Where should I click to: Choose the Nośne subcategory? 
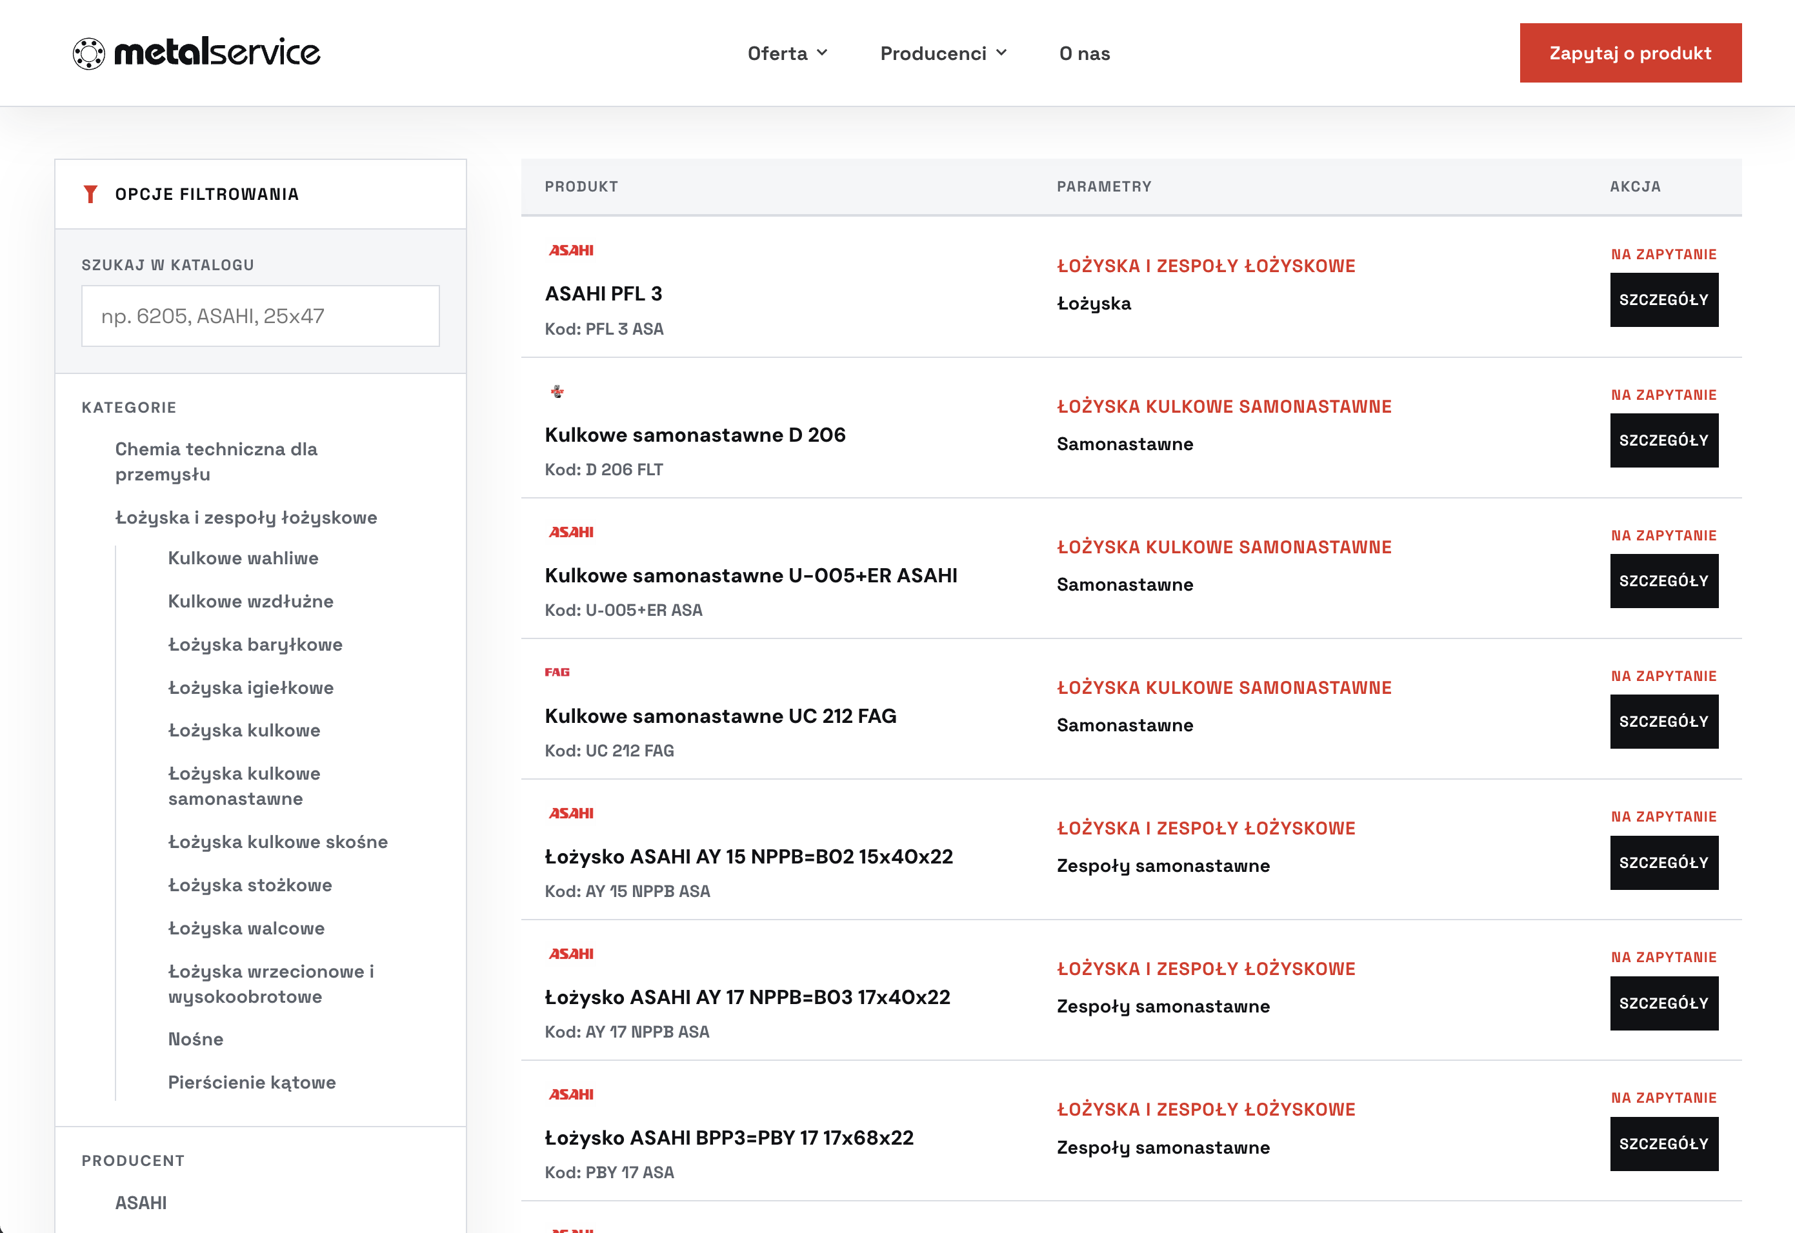coord(196,1039)
